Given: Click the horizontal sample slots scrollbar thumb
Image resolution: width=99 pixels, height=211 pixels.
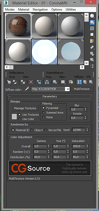Looking at the screenshot, I should [11, 67].
